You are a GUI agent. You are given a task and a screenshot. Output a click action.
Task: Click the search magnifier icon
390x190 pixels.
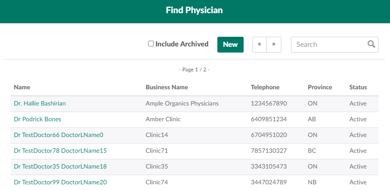pos(371,44)
